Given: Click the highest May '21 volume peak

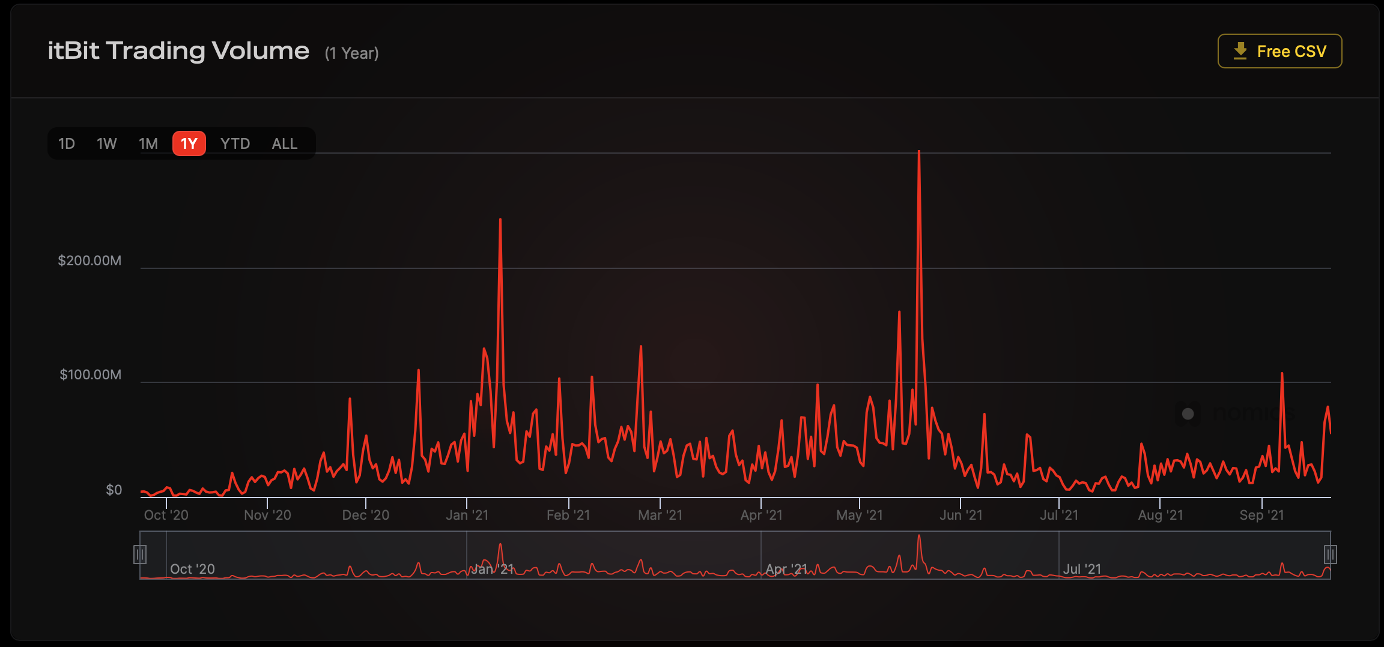Looking at the screenshot, I should [919, 152].
